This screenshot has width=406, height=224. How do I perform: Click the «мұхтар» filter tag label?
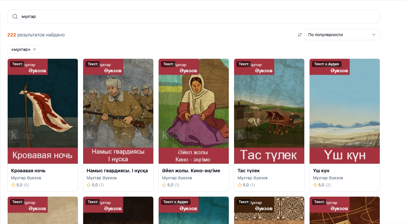coord(21,49)
